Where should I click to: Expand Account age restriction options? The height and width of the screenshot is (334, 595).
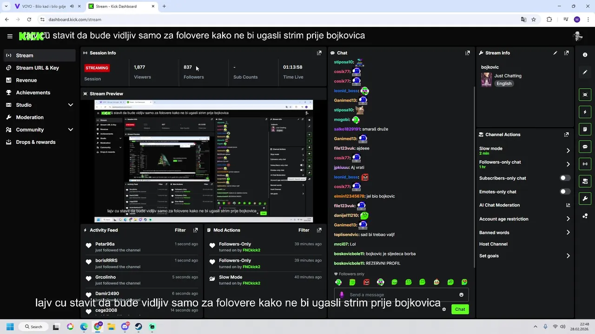tap(568, 219)
